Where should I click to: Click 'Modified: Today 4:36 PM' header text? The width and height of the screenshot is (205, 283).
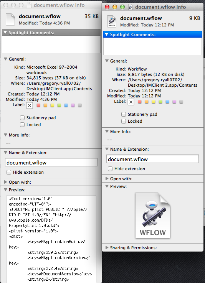point(45,23)
